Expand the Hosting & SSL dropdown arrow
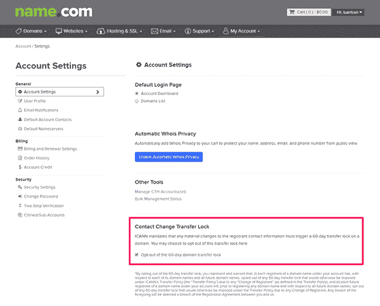The image size is (380, 306). [x=141, y=32]
